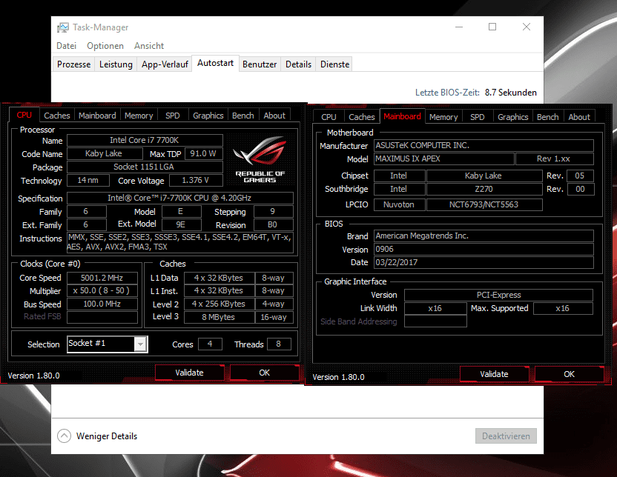Select the Autostart tab in Task-Manager

215,63
